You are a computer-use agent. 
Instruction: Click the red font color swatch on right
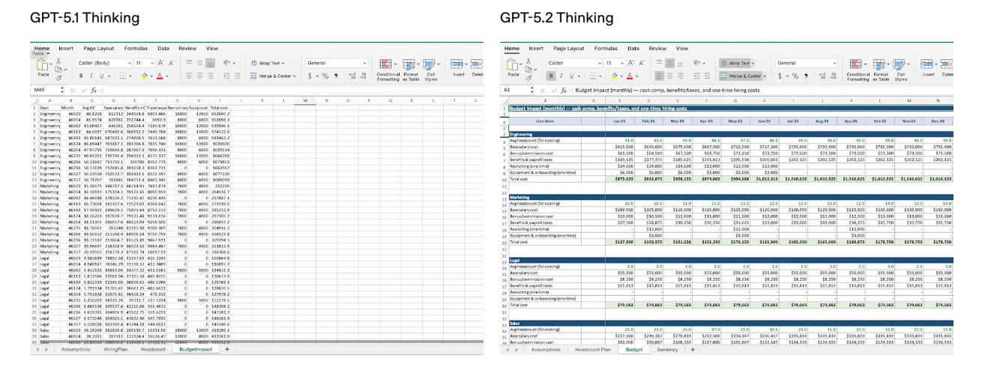pos(630,76)
